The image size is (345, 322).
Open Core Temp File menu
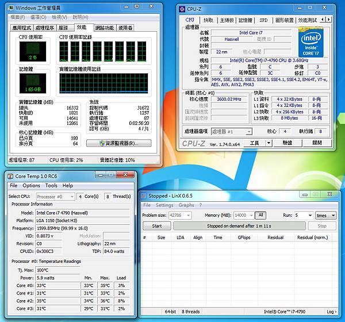coord(14,186)
